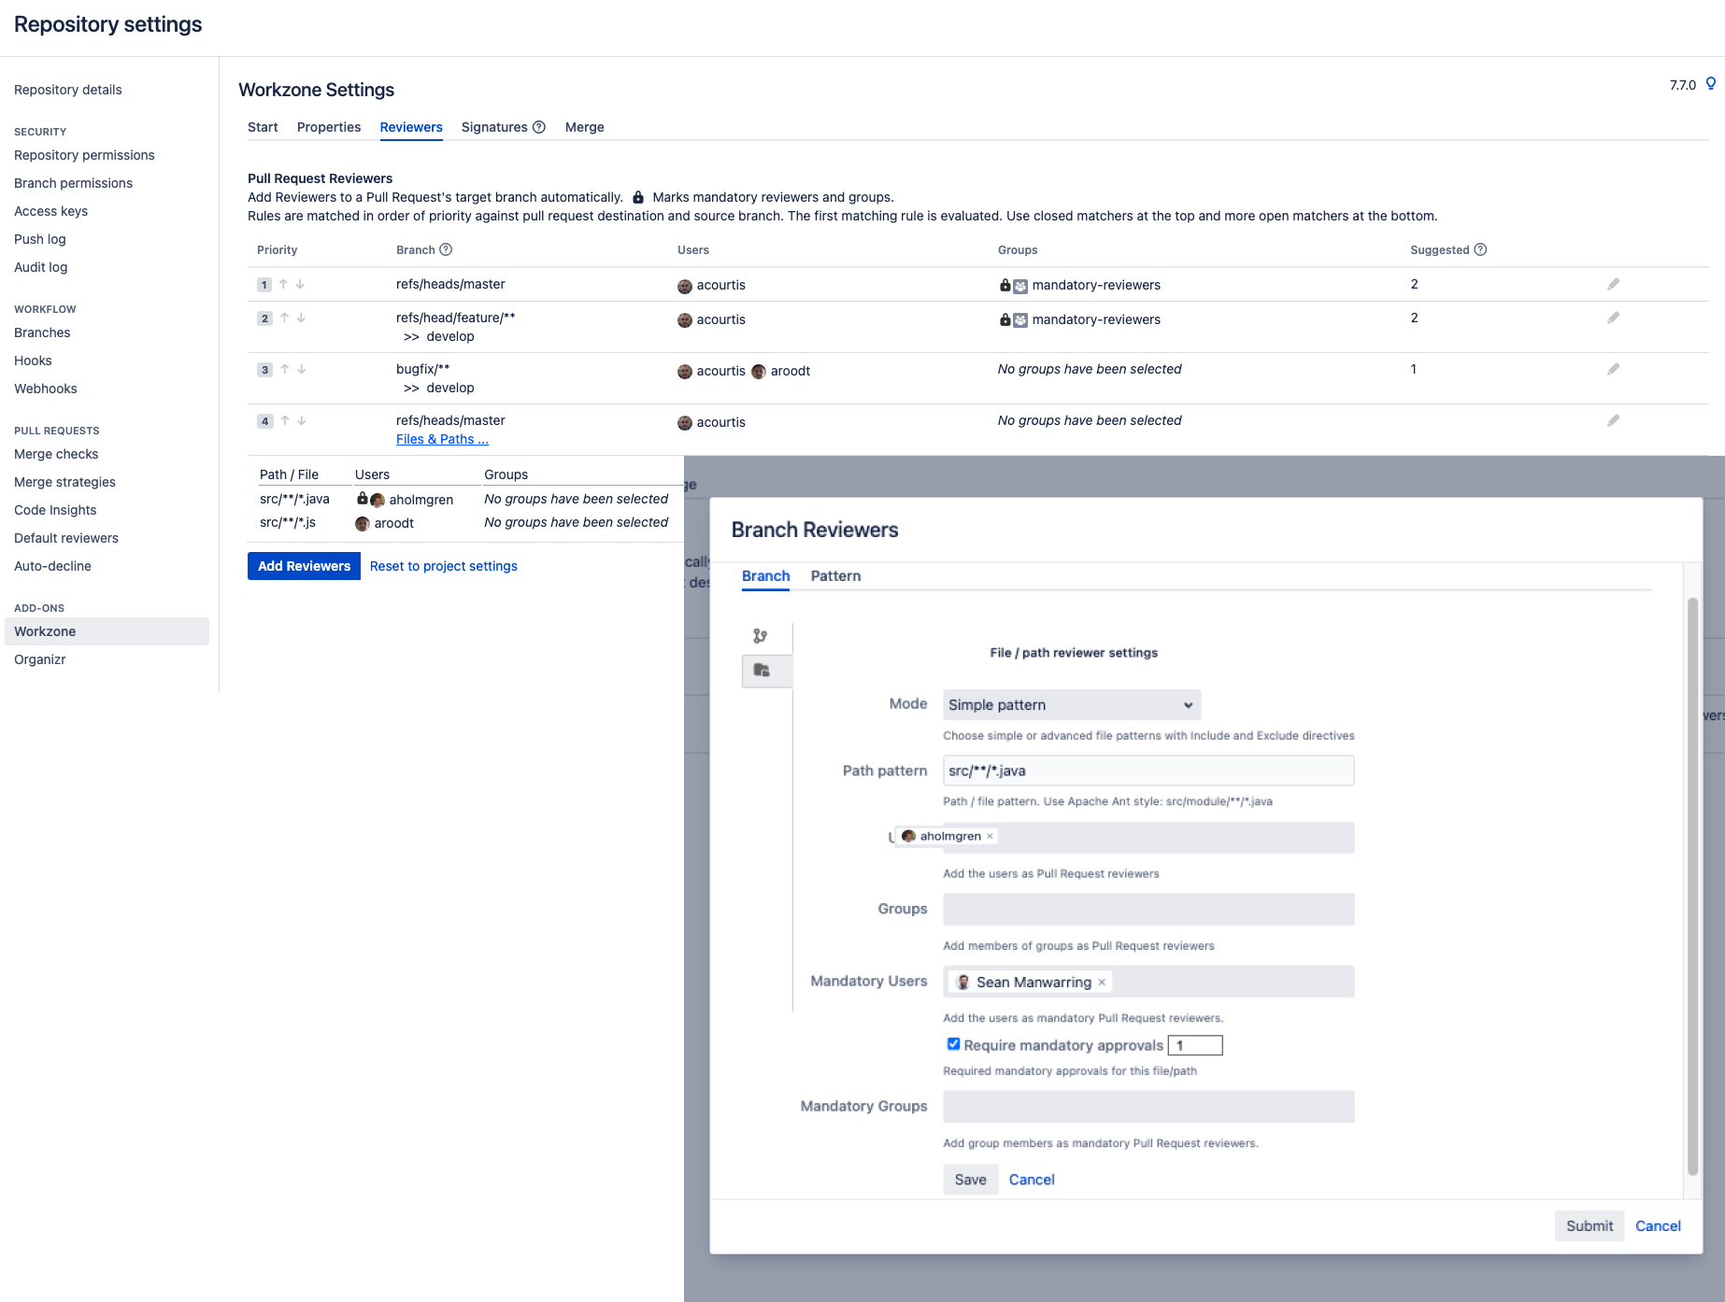Edit the priority 1 refs/heads/master rule
1725x1302 pixels.
tap(1613, 284)
